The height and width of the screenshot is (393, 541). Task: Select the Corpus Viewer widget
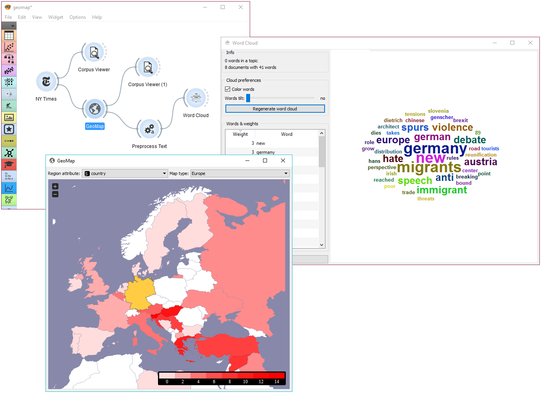94,52
